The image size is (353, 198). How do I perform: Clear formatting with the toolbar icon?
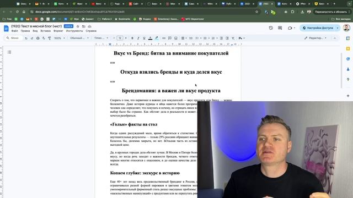coord(233,38)
